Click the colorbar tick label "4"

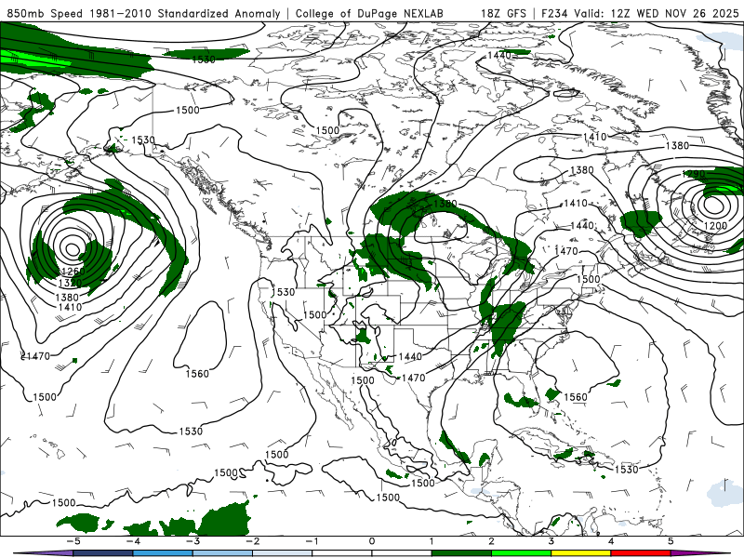tap(611, 541)
